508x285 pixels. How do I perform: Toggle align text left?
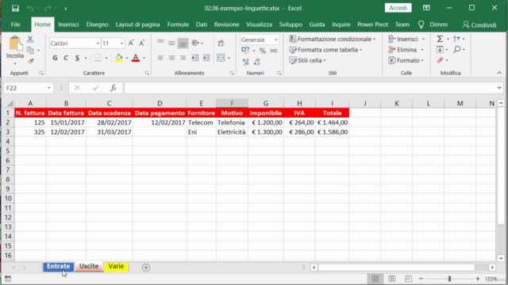click(160, 58)
